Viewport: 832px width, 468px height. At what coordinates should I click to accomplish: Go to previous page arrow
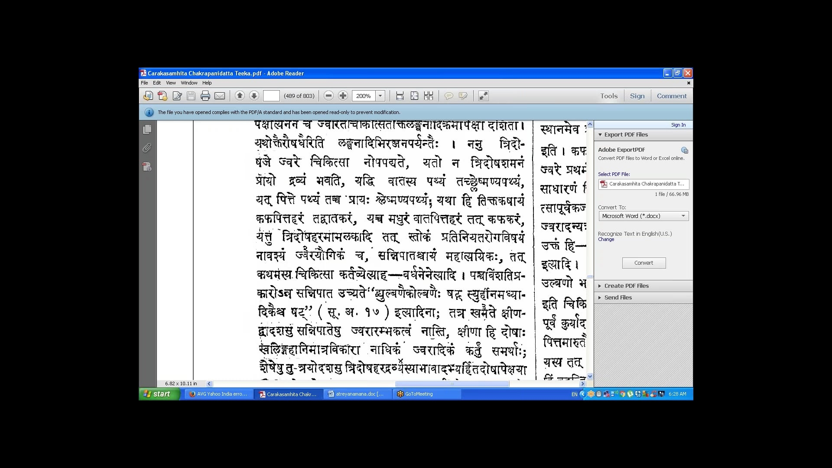240,96
